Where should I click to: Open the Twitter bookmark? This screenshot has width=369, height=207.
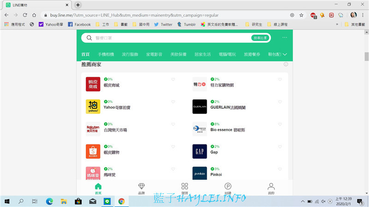pyautogui.click(x=163, y=24)
